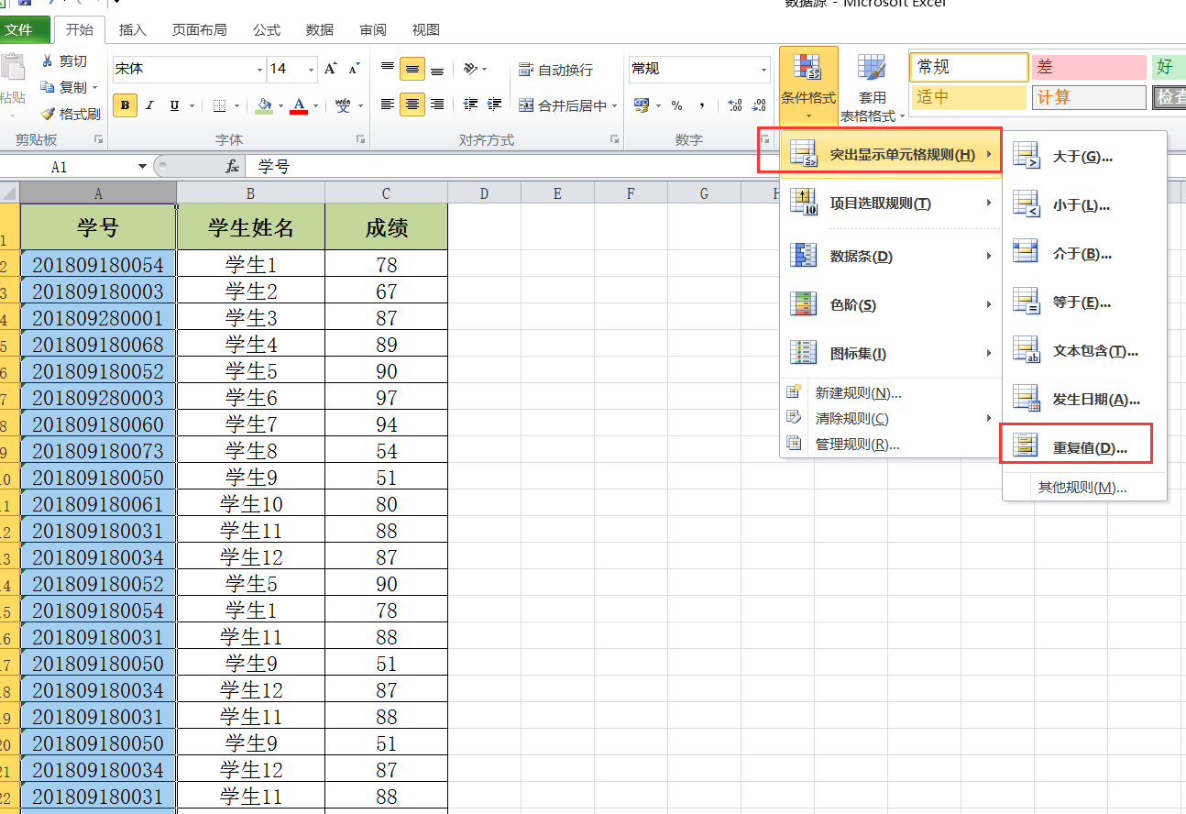Align text to top of cell
1186x814 pixels.
[388, 69]
